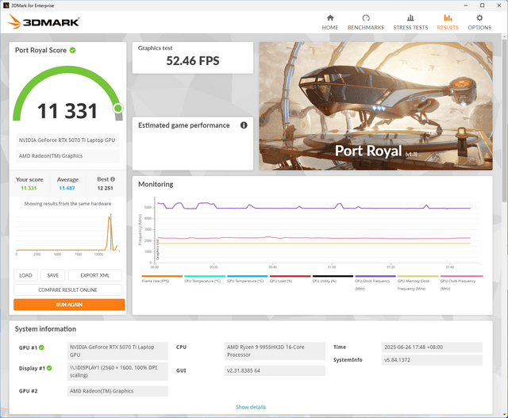Toggle the Frame rate (FPS) legend swatch
The height and width of the screenshot is (418, 508).
coord(162,276)
